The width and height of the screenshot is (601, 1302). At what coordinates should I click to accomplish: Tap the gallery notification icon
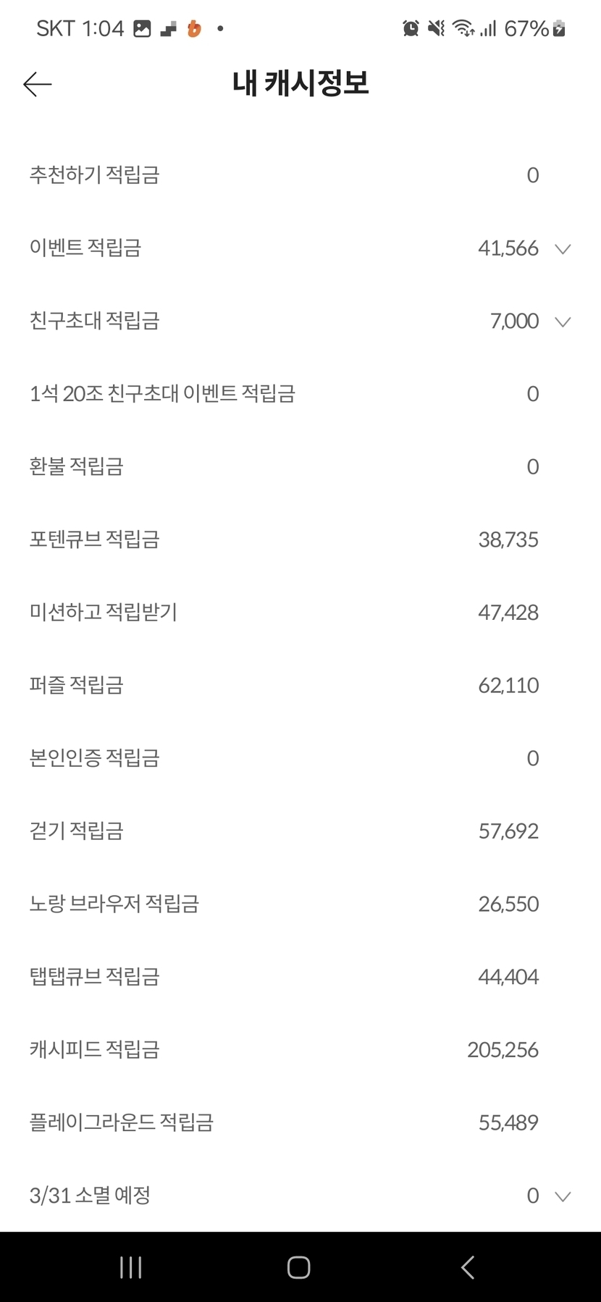(x=143, y=28)
